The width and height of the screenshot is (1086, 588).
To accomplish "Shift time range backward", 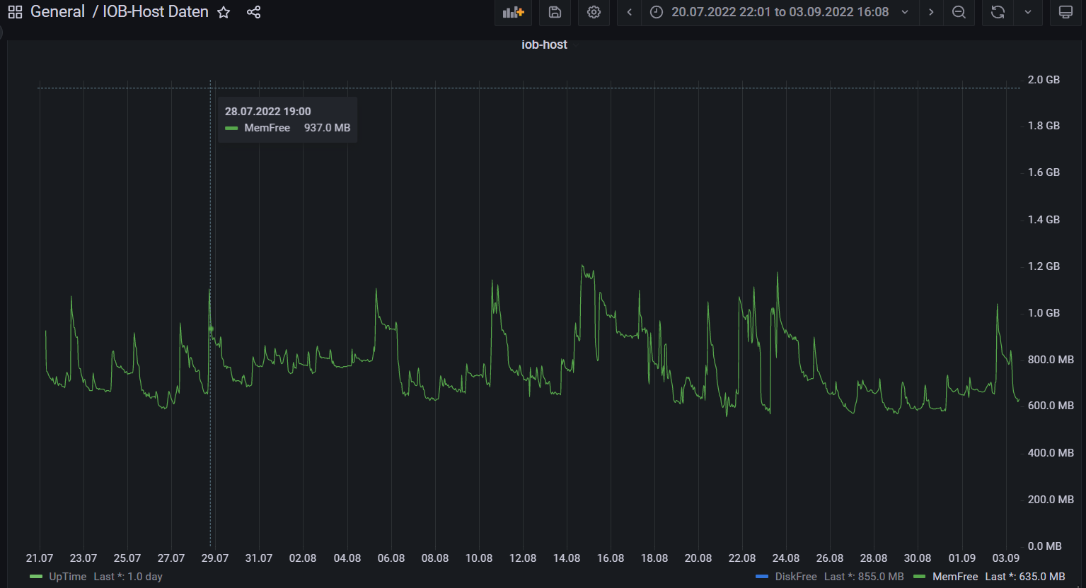I will pos(629,12).
